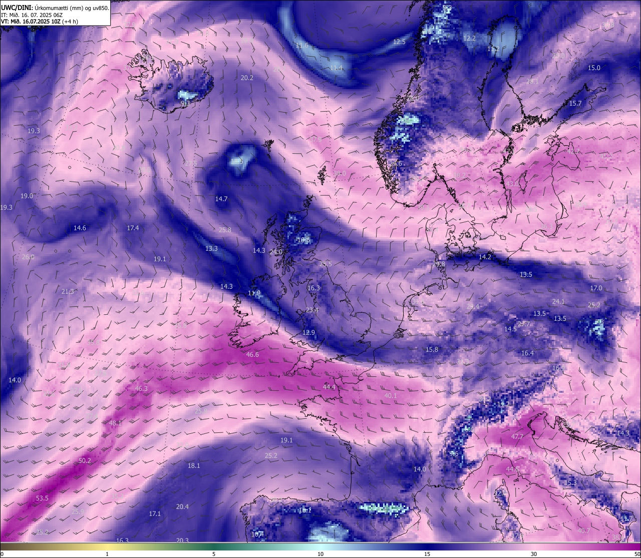Click the 48.1 value label
Viewport: 641px width, 558px height.
click(x=115, y=423)
